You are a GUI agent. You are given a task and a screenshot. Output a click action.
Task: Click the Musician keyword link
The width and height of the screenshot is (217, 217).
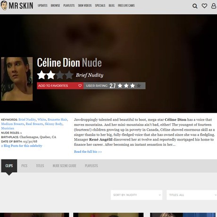[x=8, y=128]
